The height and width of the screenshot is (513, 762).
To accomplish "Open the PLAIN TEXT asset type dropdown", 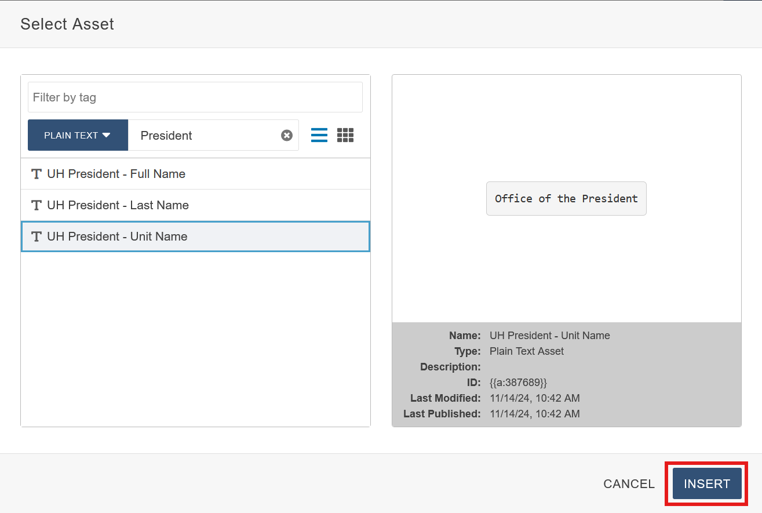I will click(78, 135).
